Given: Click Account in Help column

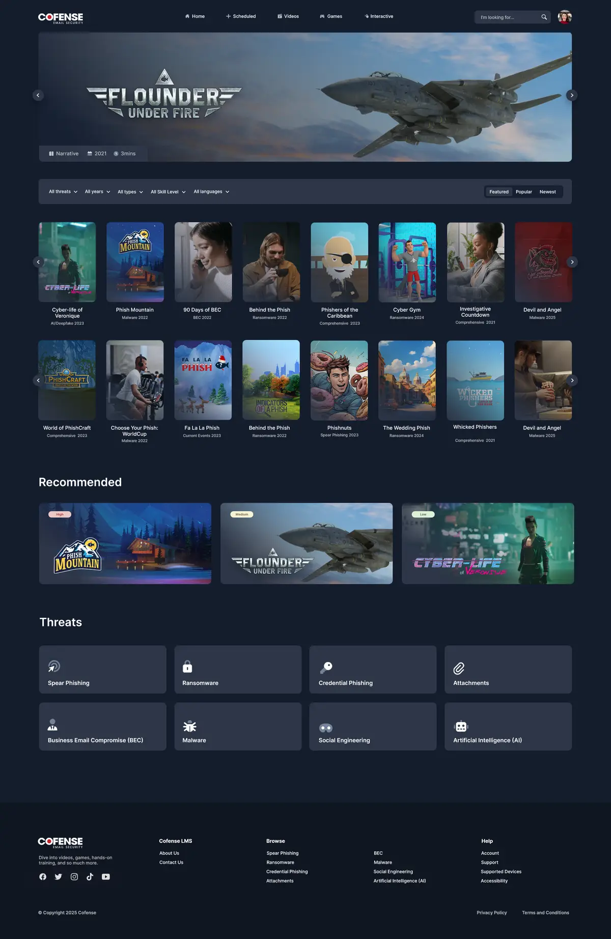Looking at the screenshot, I should click(x=490, y=853).
